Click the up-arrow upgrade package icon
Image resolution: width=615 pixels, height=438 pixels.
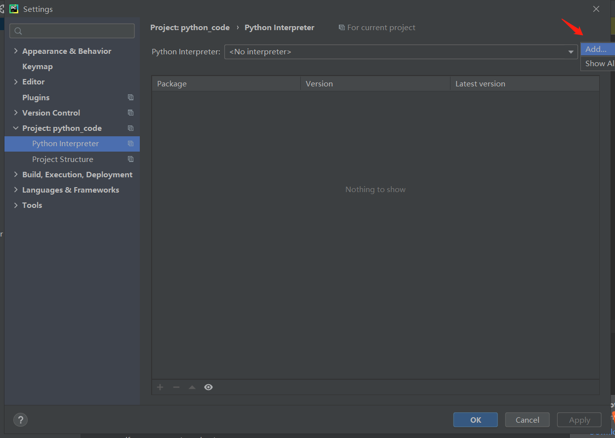coord(192,387)
